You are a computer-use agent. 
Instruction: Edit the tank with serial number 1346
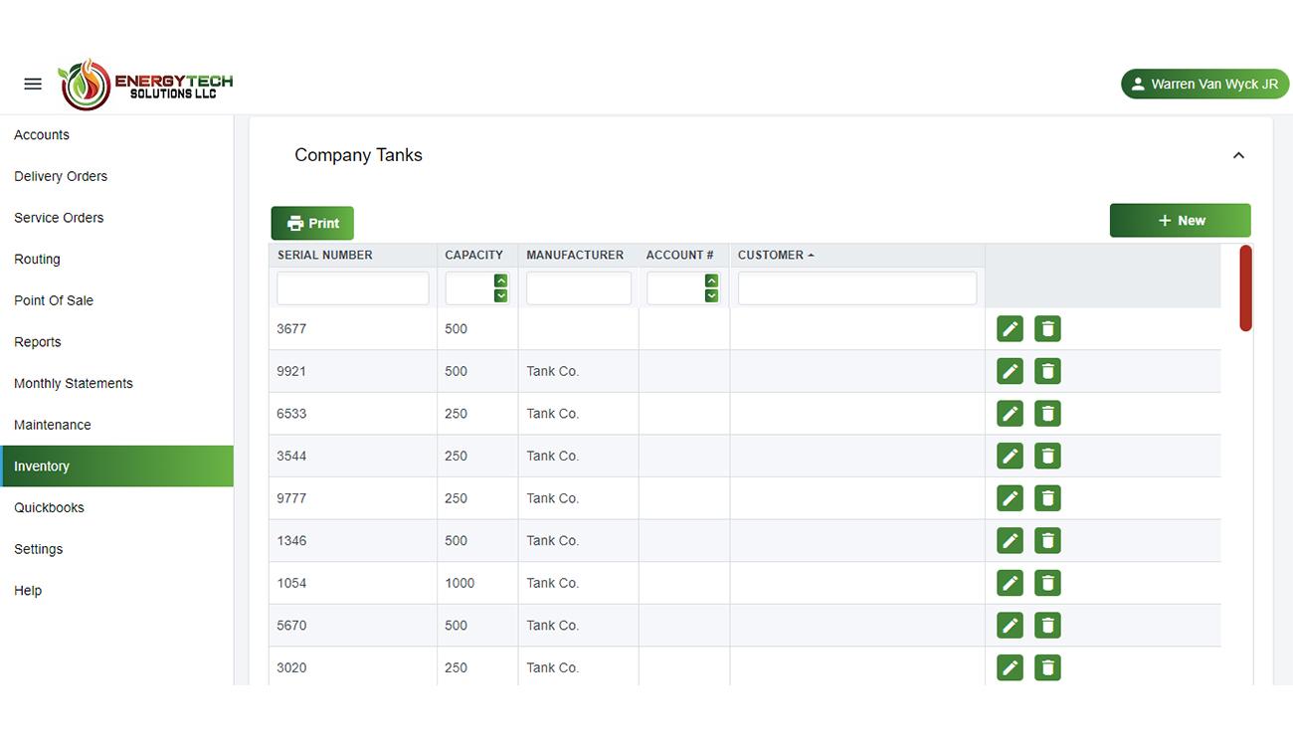[1010, 540]
